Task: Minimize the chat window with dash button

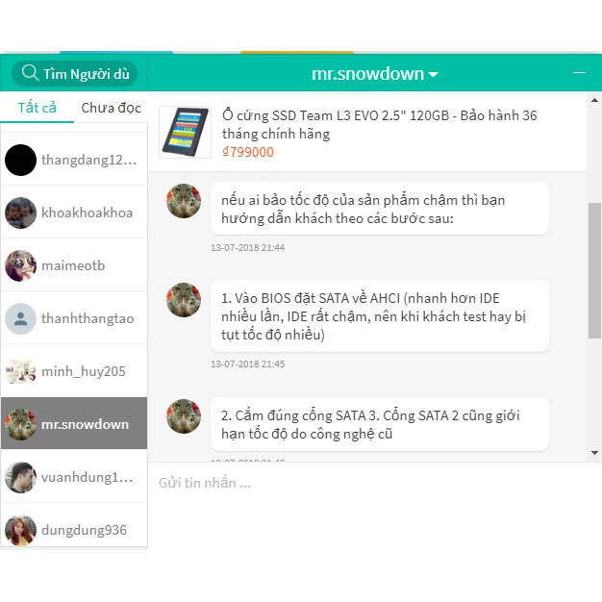Action: click(x=579, y=73)
